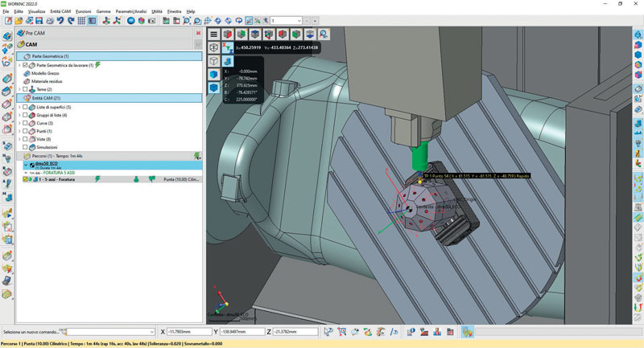
Task: Open the Seleziona un nuovo comando dropdown
Action: click(151, 332)
